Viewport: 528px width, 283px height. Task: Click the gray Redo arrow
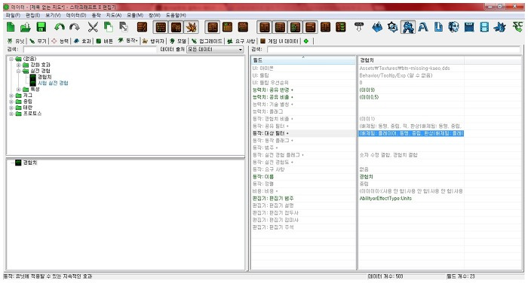(75, 27)
